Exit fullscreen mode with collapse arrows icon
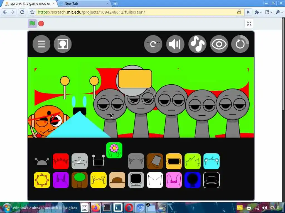This screenshot has height=213, width=285. tap(249, 24)
